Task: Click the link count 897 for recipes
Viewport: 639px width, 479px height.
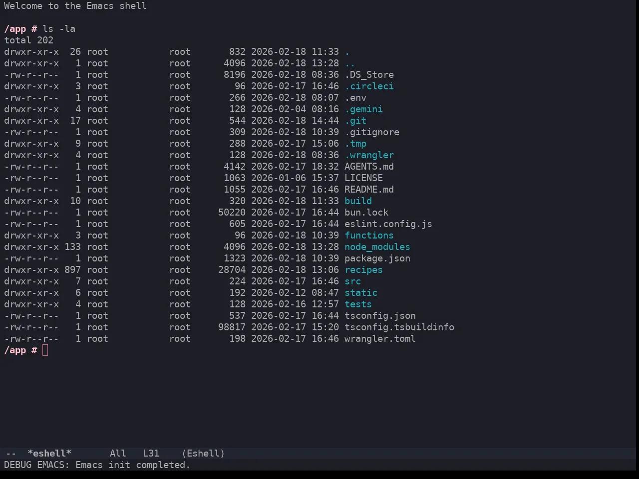Action: 72,270
